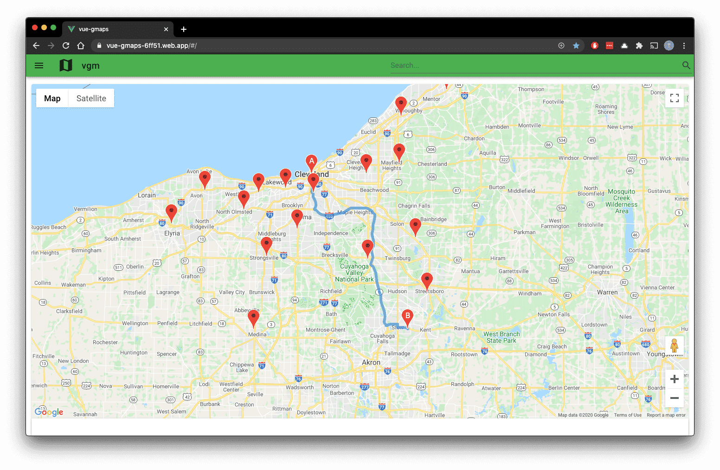Click route start marker A near Cleveland
Image resolution: width=720 pixels, height=470 pixels.
click(311, 162)
